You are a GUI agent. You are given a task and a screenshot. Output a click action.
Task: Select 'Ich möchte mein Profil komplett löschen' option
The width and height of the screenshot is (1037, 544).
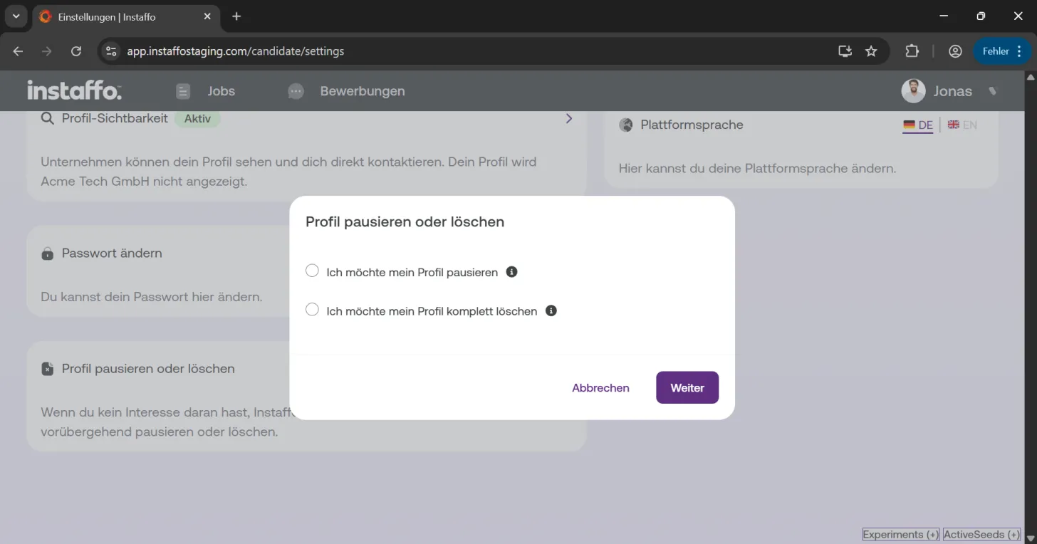point(312,310)
